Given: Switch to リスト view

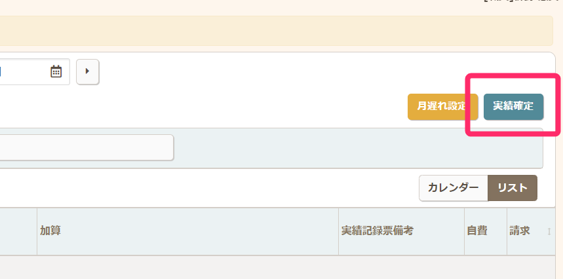Looking at the screenshot, I should click(513, 188).
